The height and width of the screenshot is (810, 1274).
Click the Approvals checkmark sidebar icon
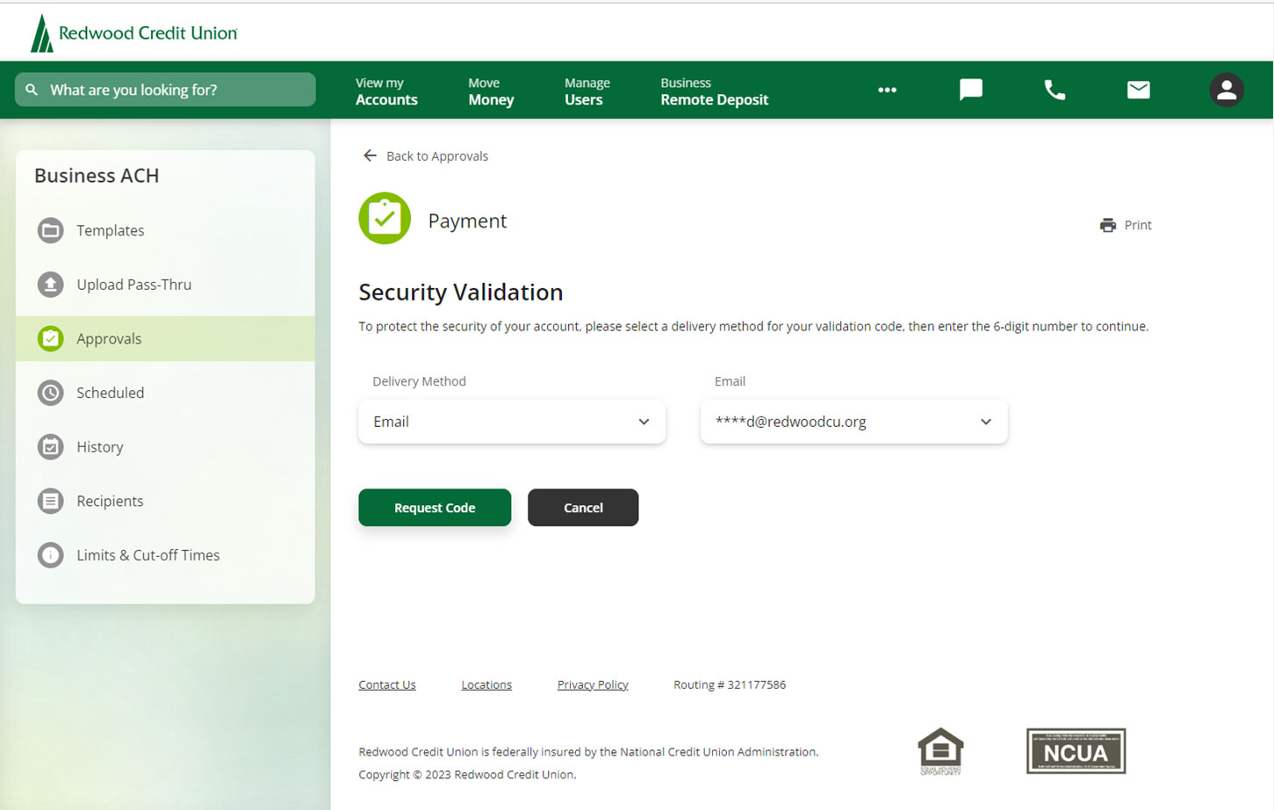click(51, 338)
